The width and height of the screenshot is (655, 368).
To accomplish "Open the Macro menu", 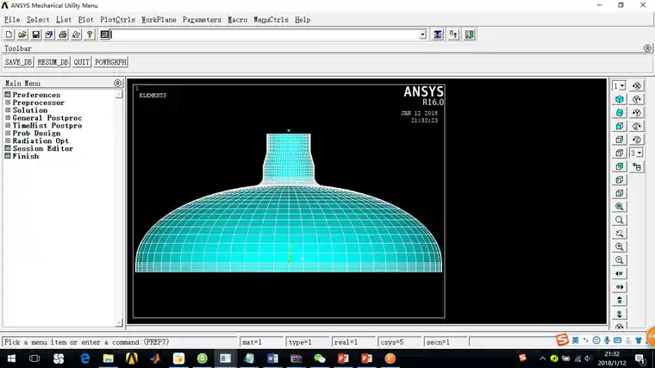I will click(x=238, y=20).
